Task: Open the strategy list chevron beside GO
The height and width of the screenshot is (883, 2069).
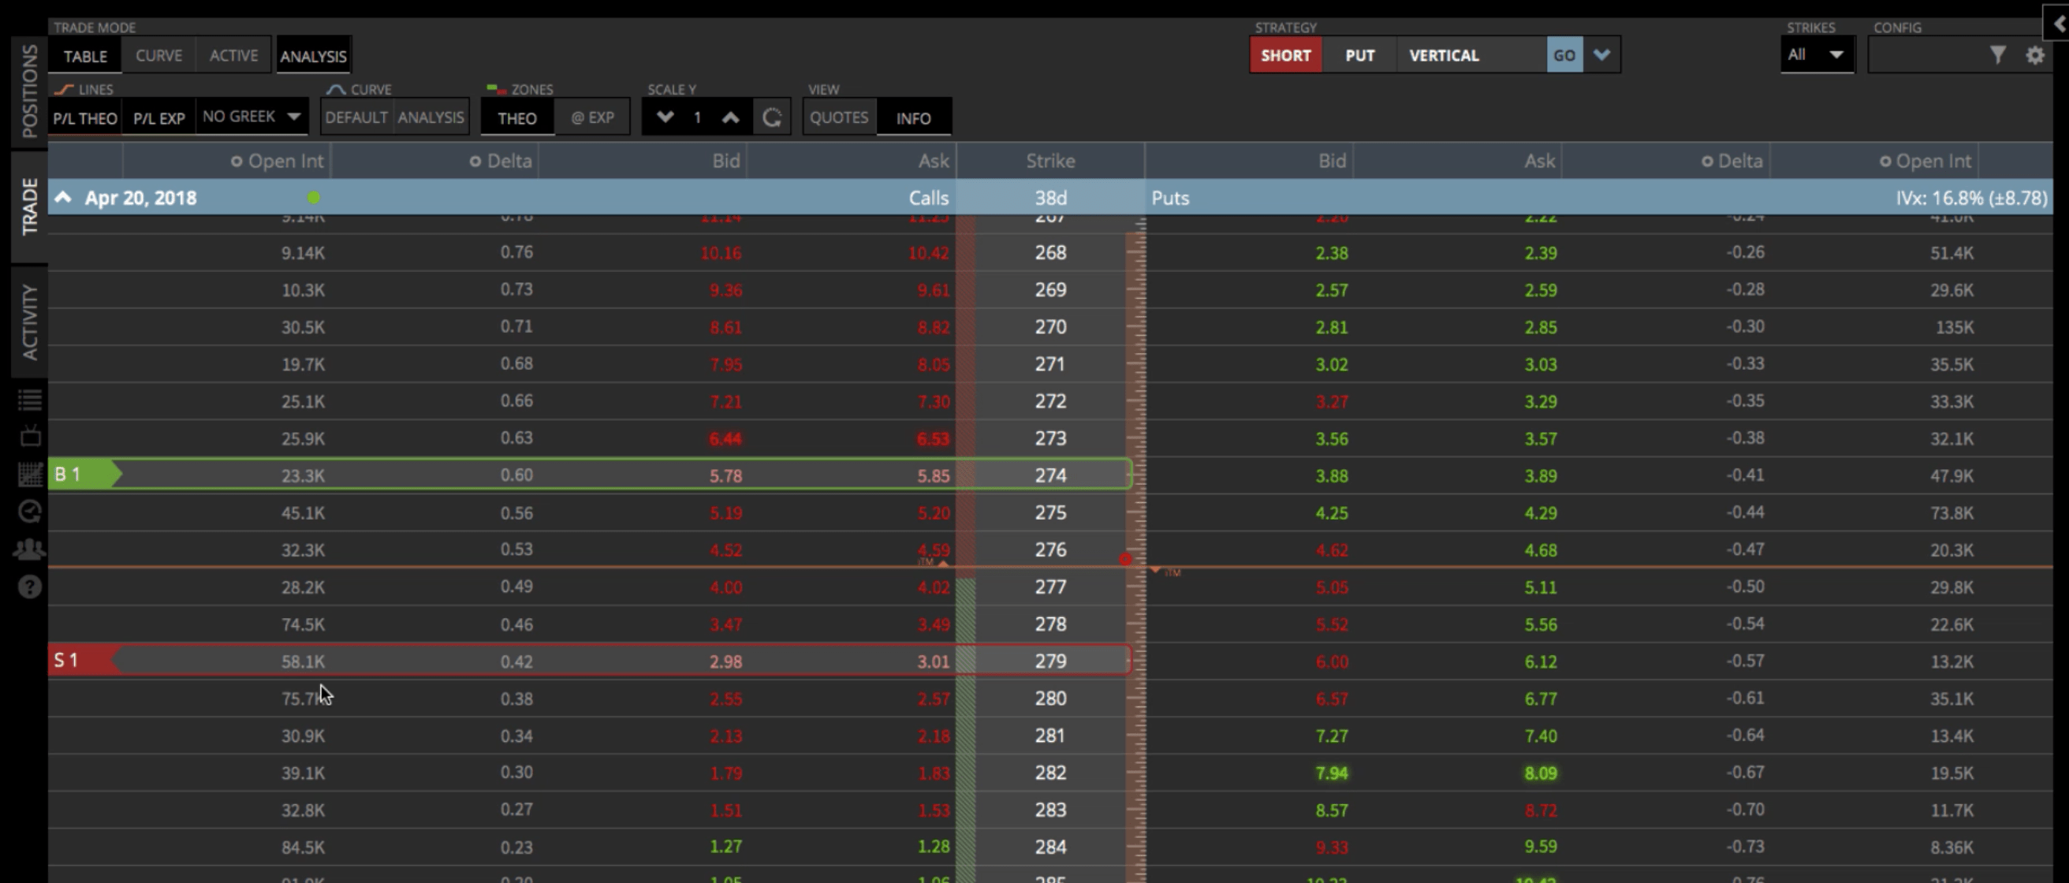Action: tap(1601, 54)
